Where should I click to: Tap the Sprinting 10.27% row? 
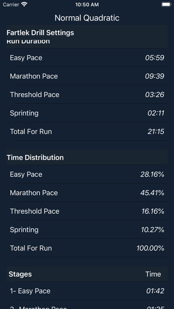(x=87, y=230)
